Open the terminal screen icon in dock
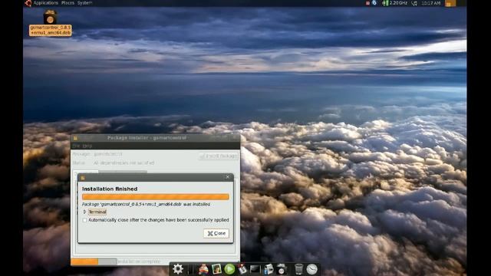Image resolution: width=491 pixels, height=276 pixels. pyautogui.click(x=255, y=269)
